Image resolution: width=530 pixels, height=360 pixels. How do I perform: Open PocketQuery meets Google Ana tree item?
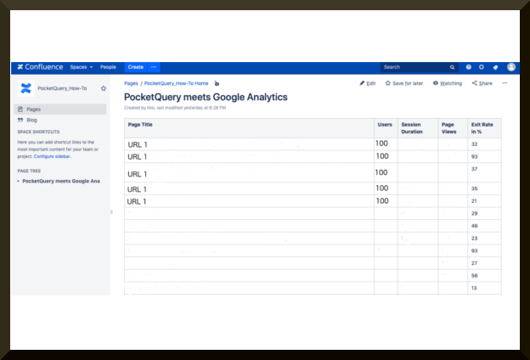61,181
